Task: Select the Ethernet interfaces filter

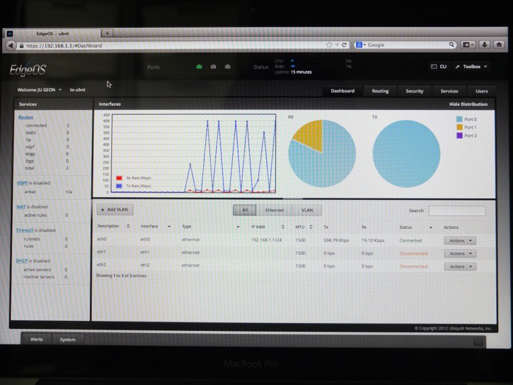Action: (x=274, y=210)
